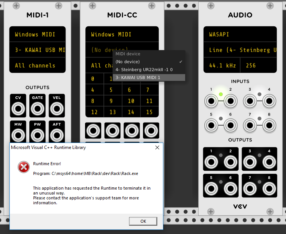Click AUDIO input jack 8
This screenshot has height=234, width=286.
pyautogui.click(x=269, y=125)
